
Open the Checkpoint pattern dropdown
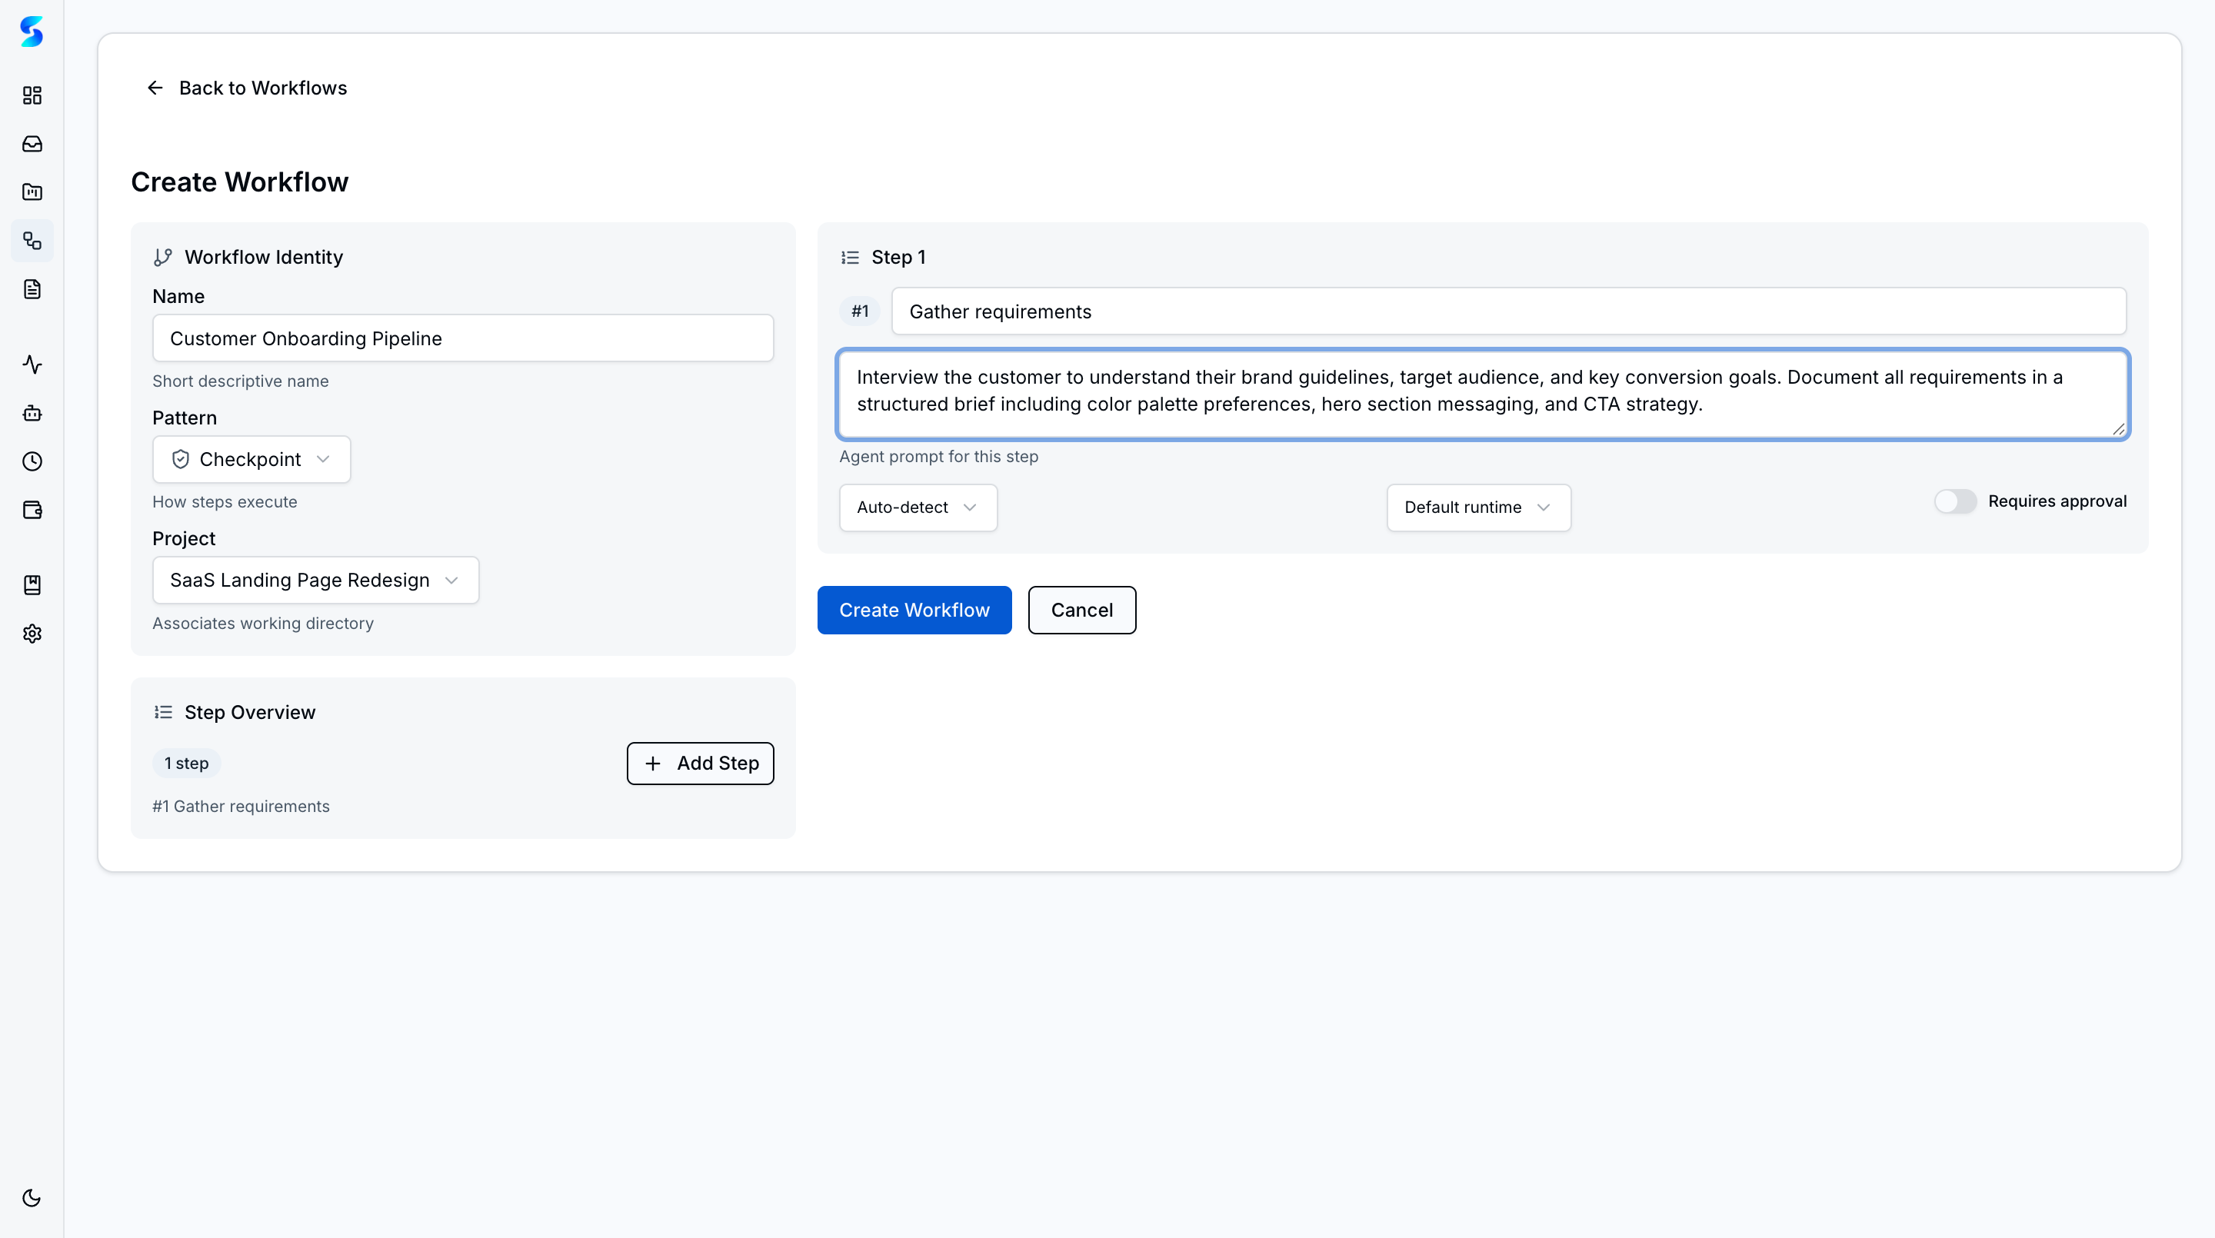click(250, 459)
